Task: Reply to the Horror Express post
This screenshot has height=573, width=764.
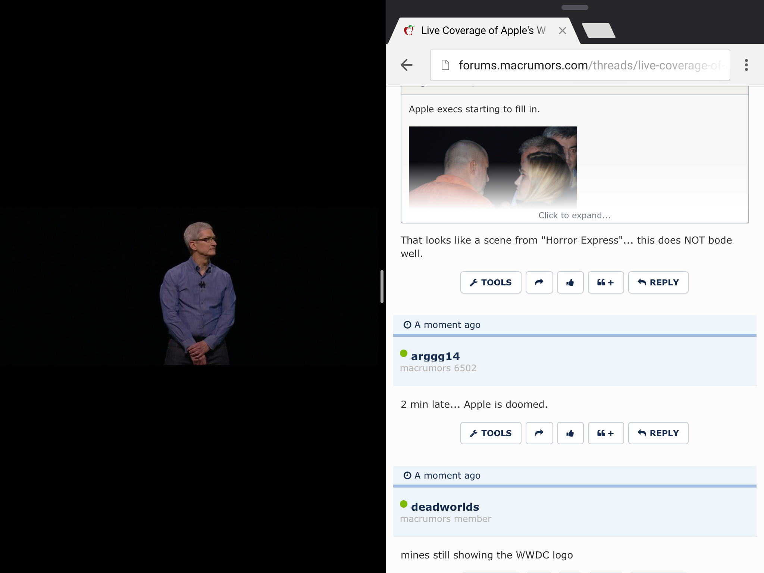Action: [658, 282]
